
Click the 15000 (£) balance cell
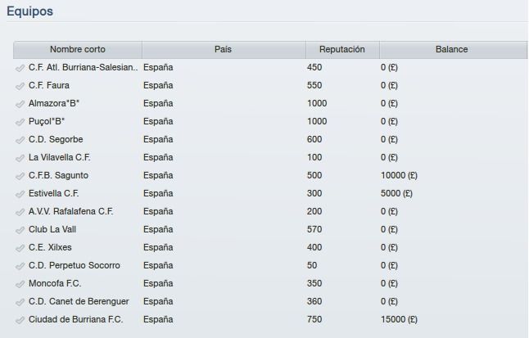(399, 319)
